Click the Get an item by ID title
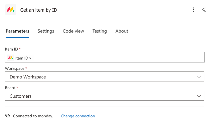Screen dimensions: 209x124 tap(39, 10)
